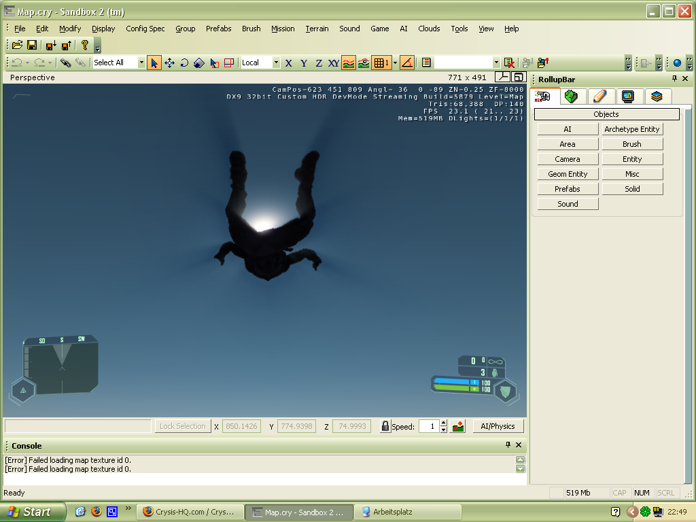Increase camera speed with up stepper
The height and width of the screenshot is (522, 696).
[443, 423]
